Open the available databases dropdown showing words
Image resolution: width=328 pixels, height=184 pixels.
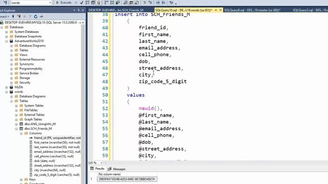(x=31, y=3)
